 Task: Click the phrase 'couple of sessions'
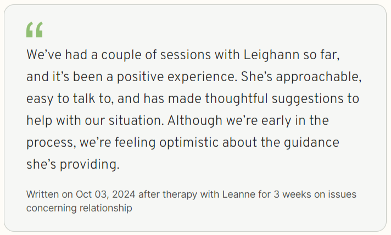[x=156, y=55]
